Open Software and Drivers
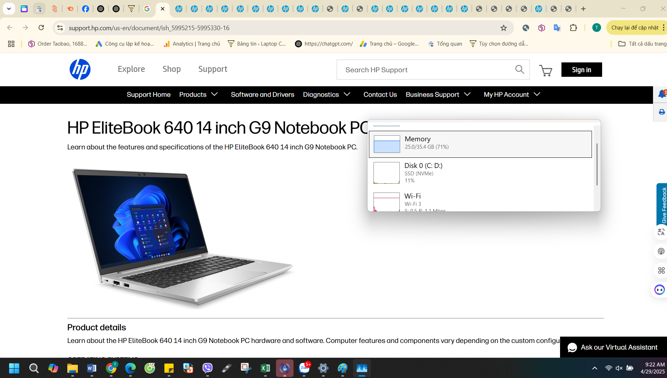 click(262, 95)
